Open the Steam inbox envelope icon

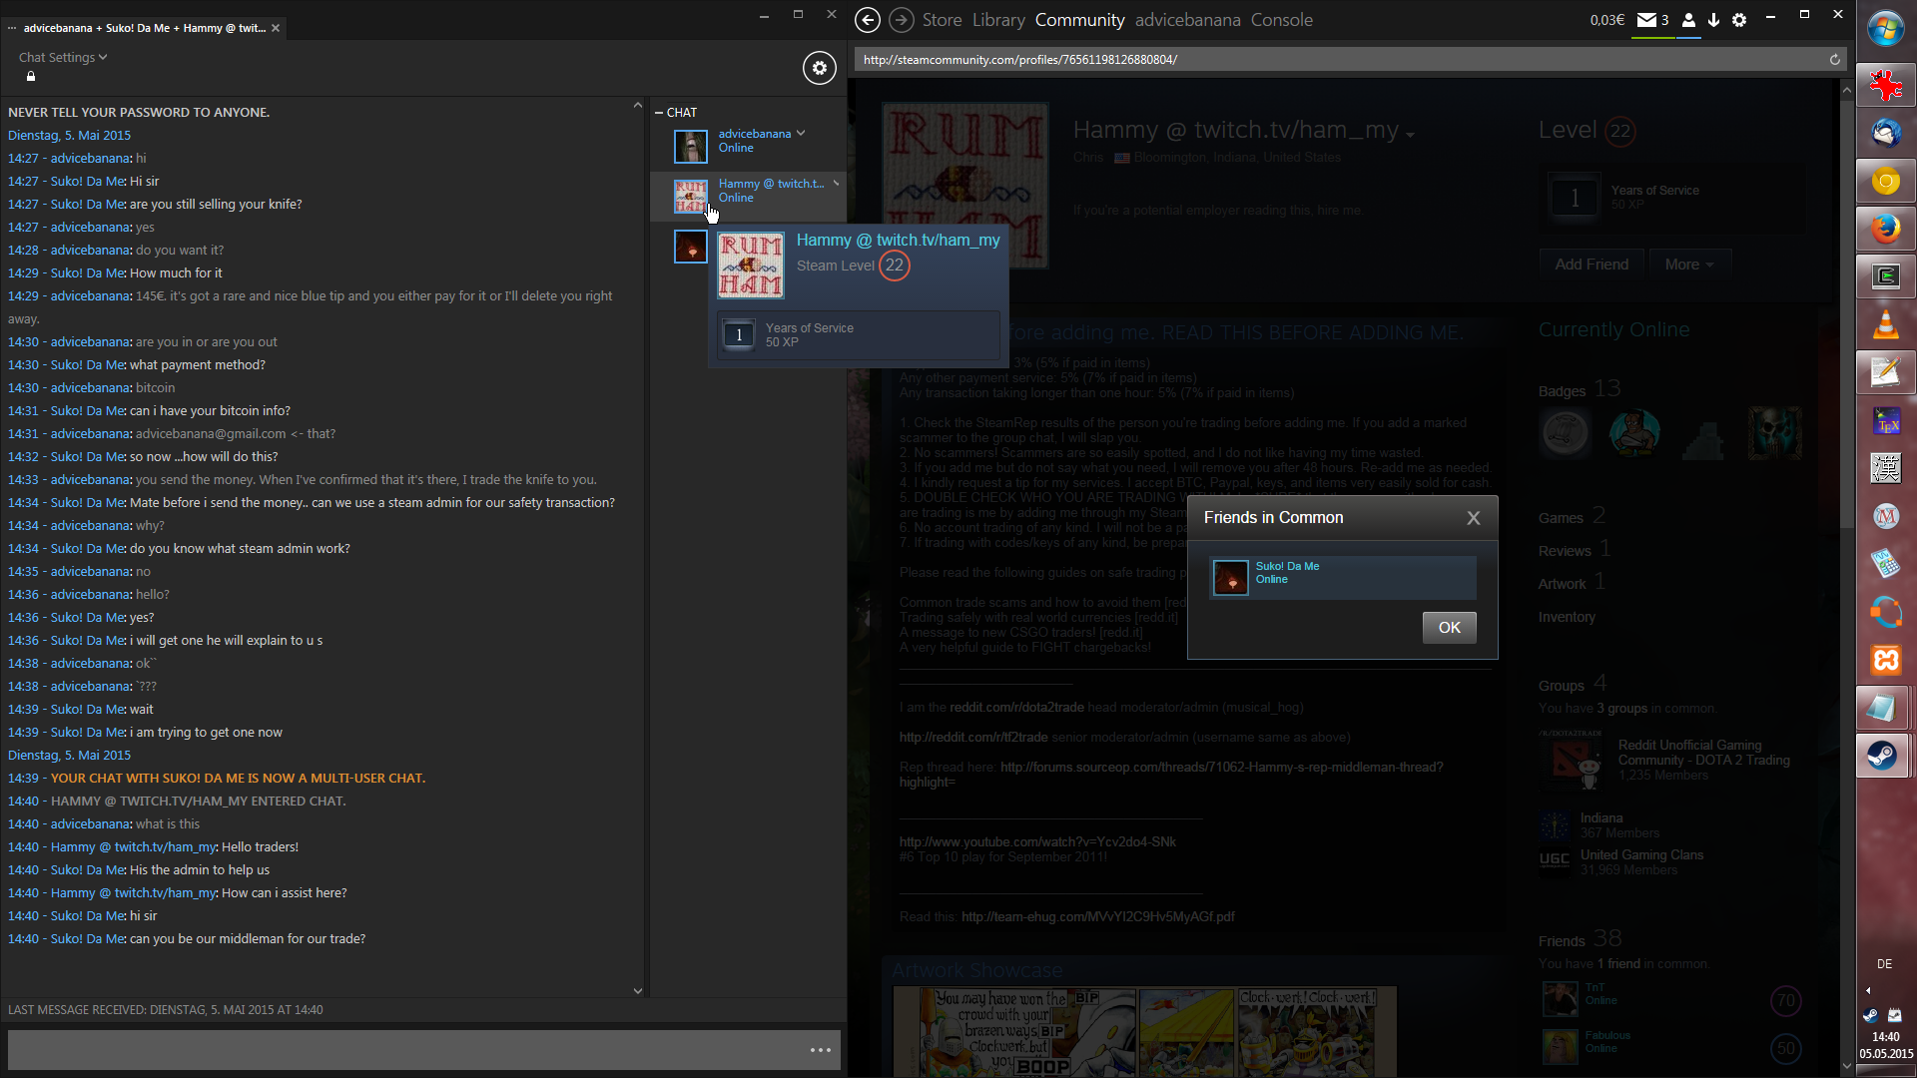coord(1647,20)
